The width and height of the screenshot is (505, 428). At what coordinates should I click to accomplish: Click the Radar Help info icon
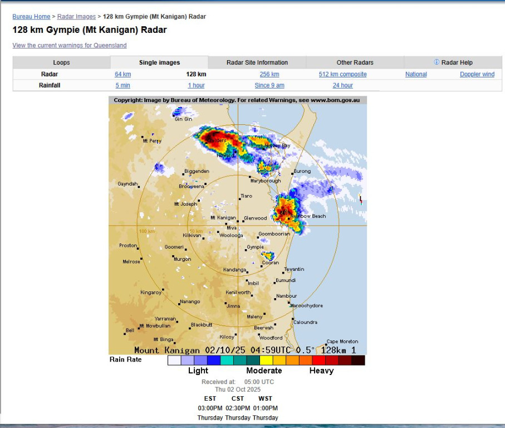coord(437,62)
